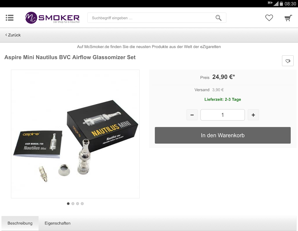Show the fourth product image dot
Image resolution: width=298 pixels, height=231 pixels.
82,204
